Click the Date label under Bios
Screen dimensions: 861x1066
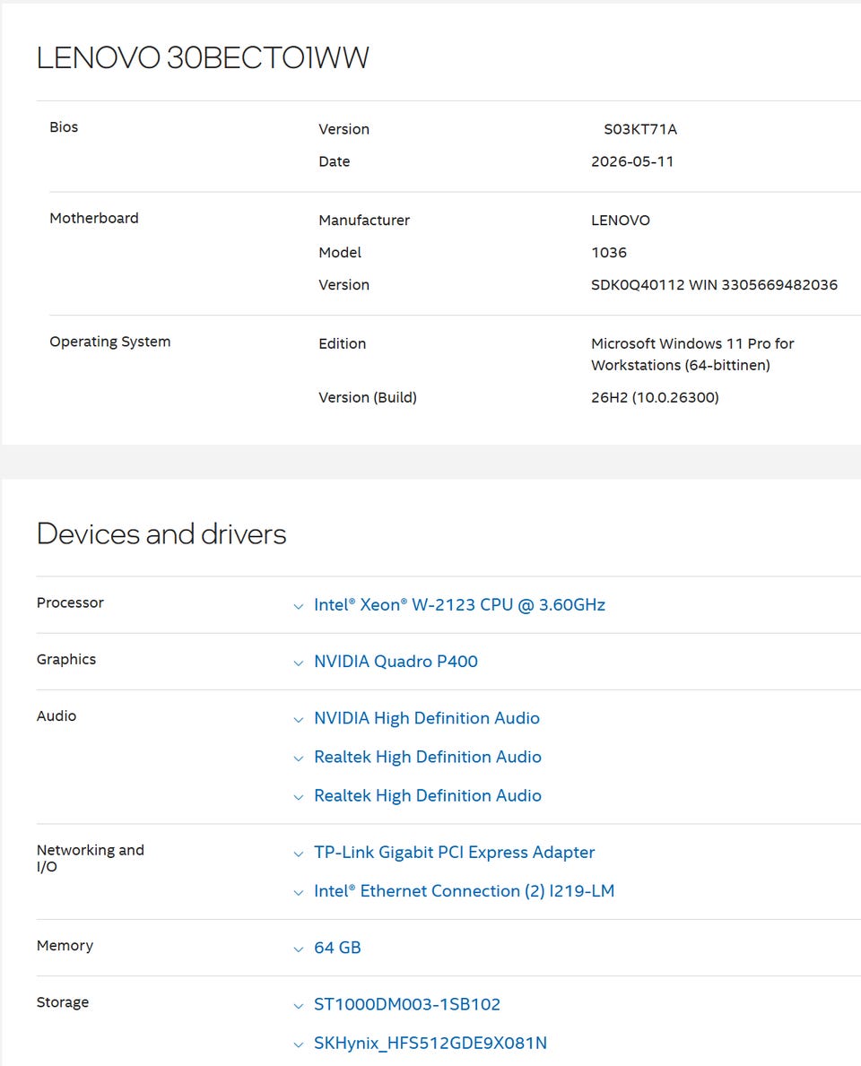point(334,161)
